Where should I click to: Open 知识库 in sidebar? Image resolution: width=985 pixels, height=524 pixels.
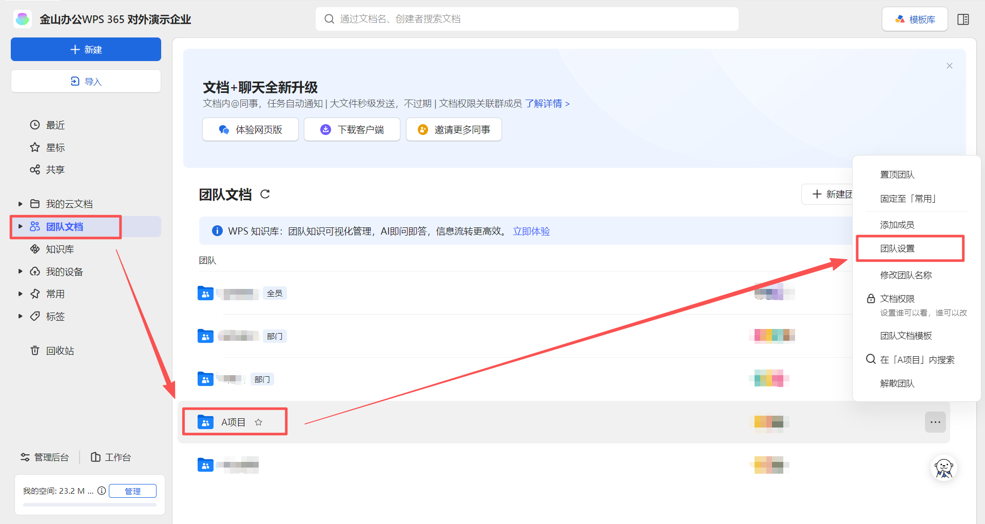coord(60,249)
